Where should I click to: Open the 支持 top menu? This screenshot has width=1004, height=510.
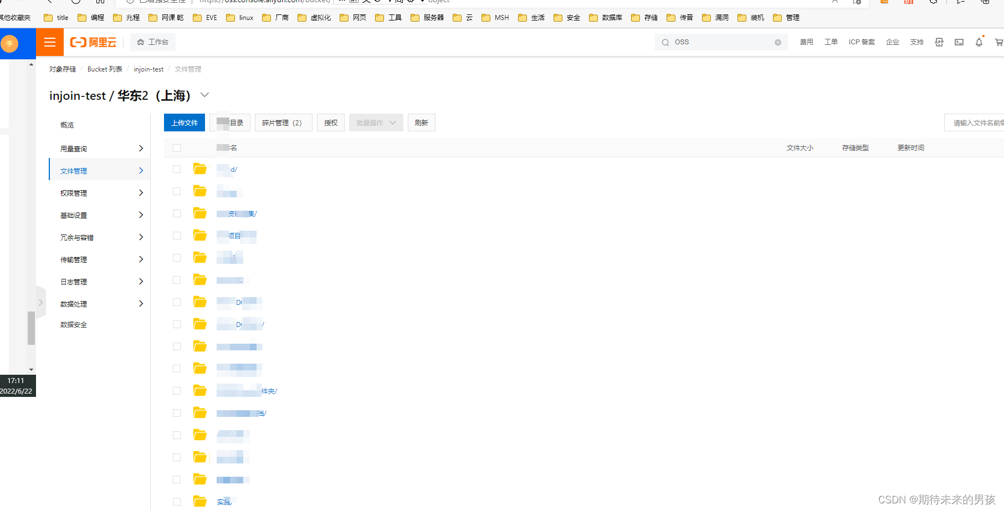coord(917,42)
